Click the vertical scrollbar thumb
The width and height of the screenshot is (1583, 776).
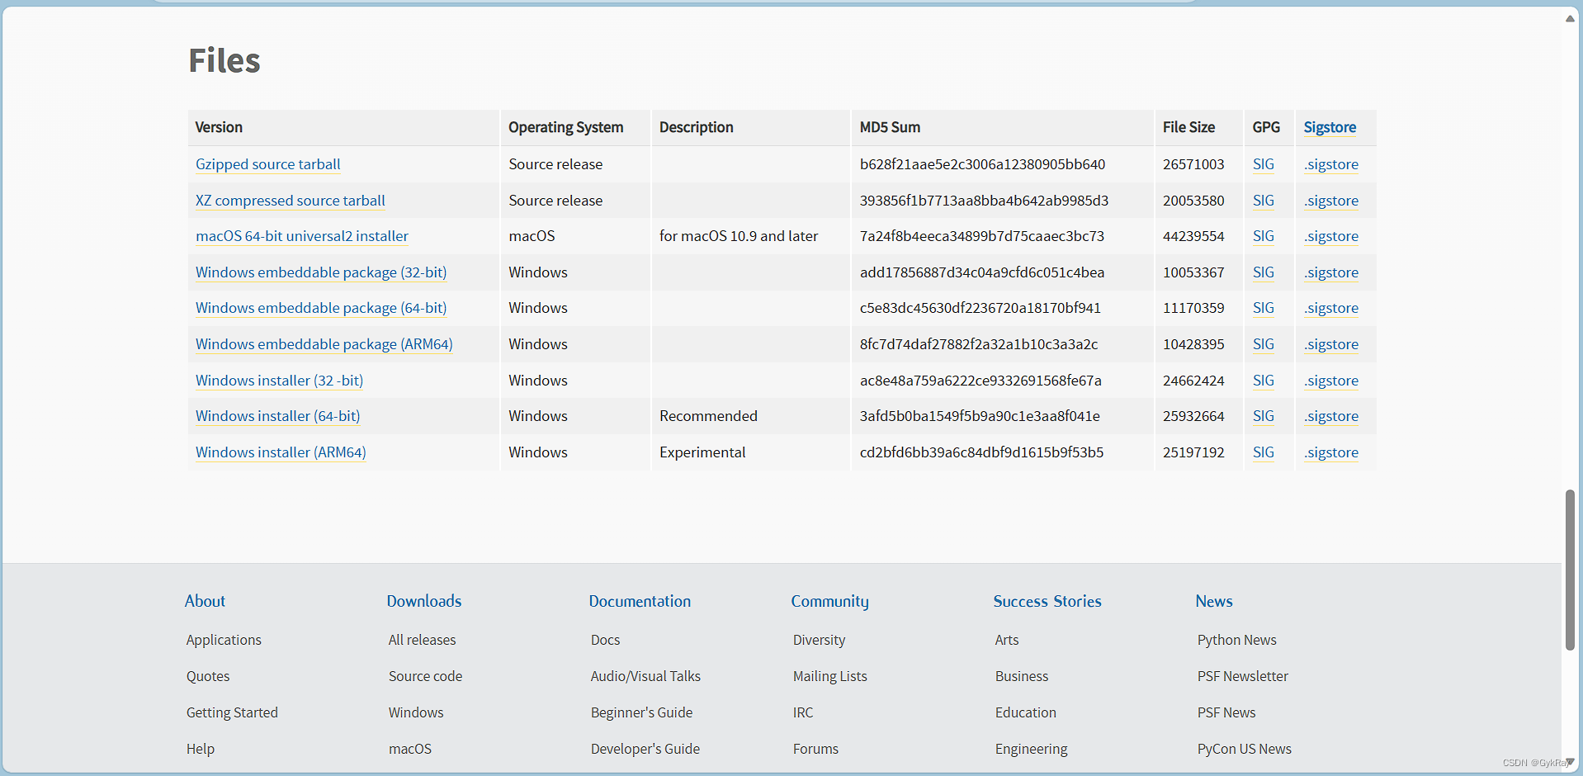pos(1570,570)
